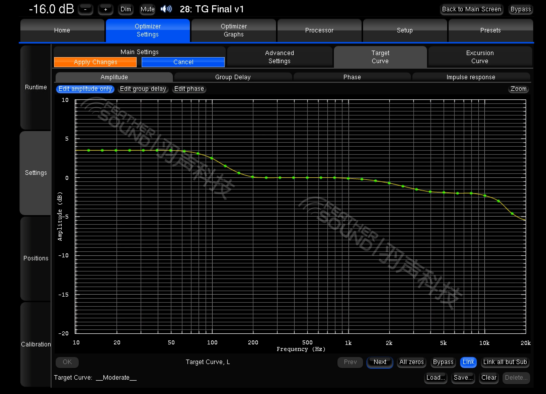This screenshot has width=546, height=394.
Task: Switch to the Optimizer Graphs tab
Action: pos(233,30)
